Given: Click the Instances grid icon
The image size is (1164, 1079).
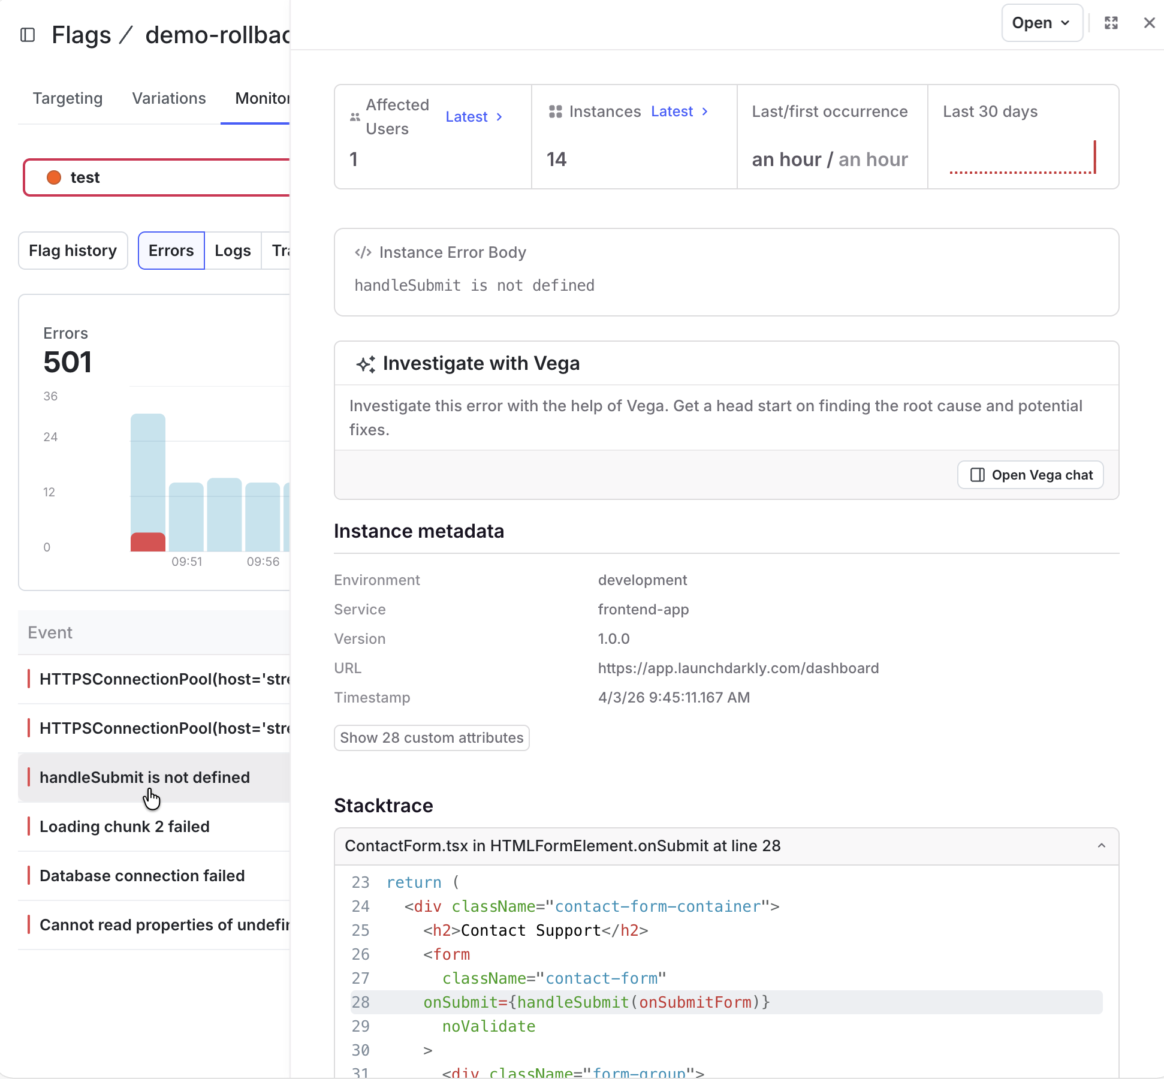Looking at the screenshot, I should (555, 111).
